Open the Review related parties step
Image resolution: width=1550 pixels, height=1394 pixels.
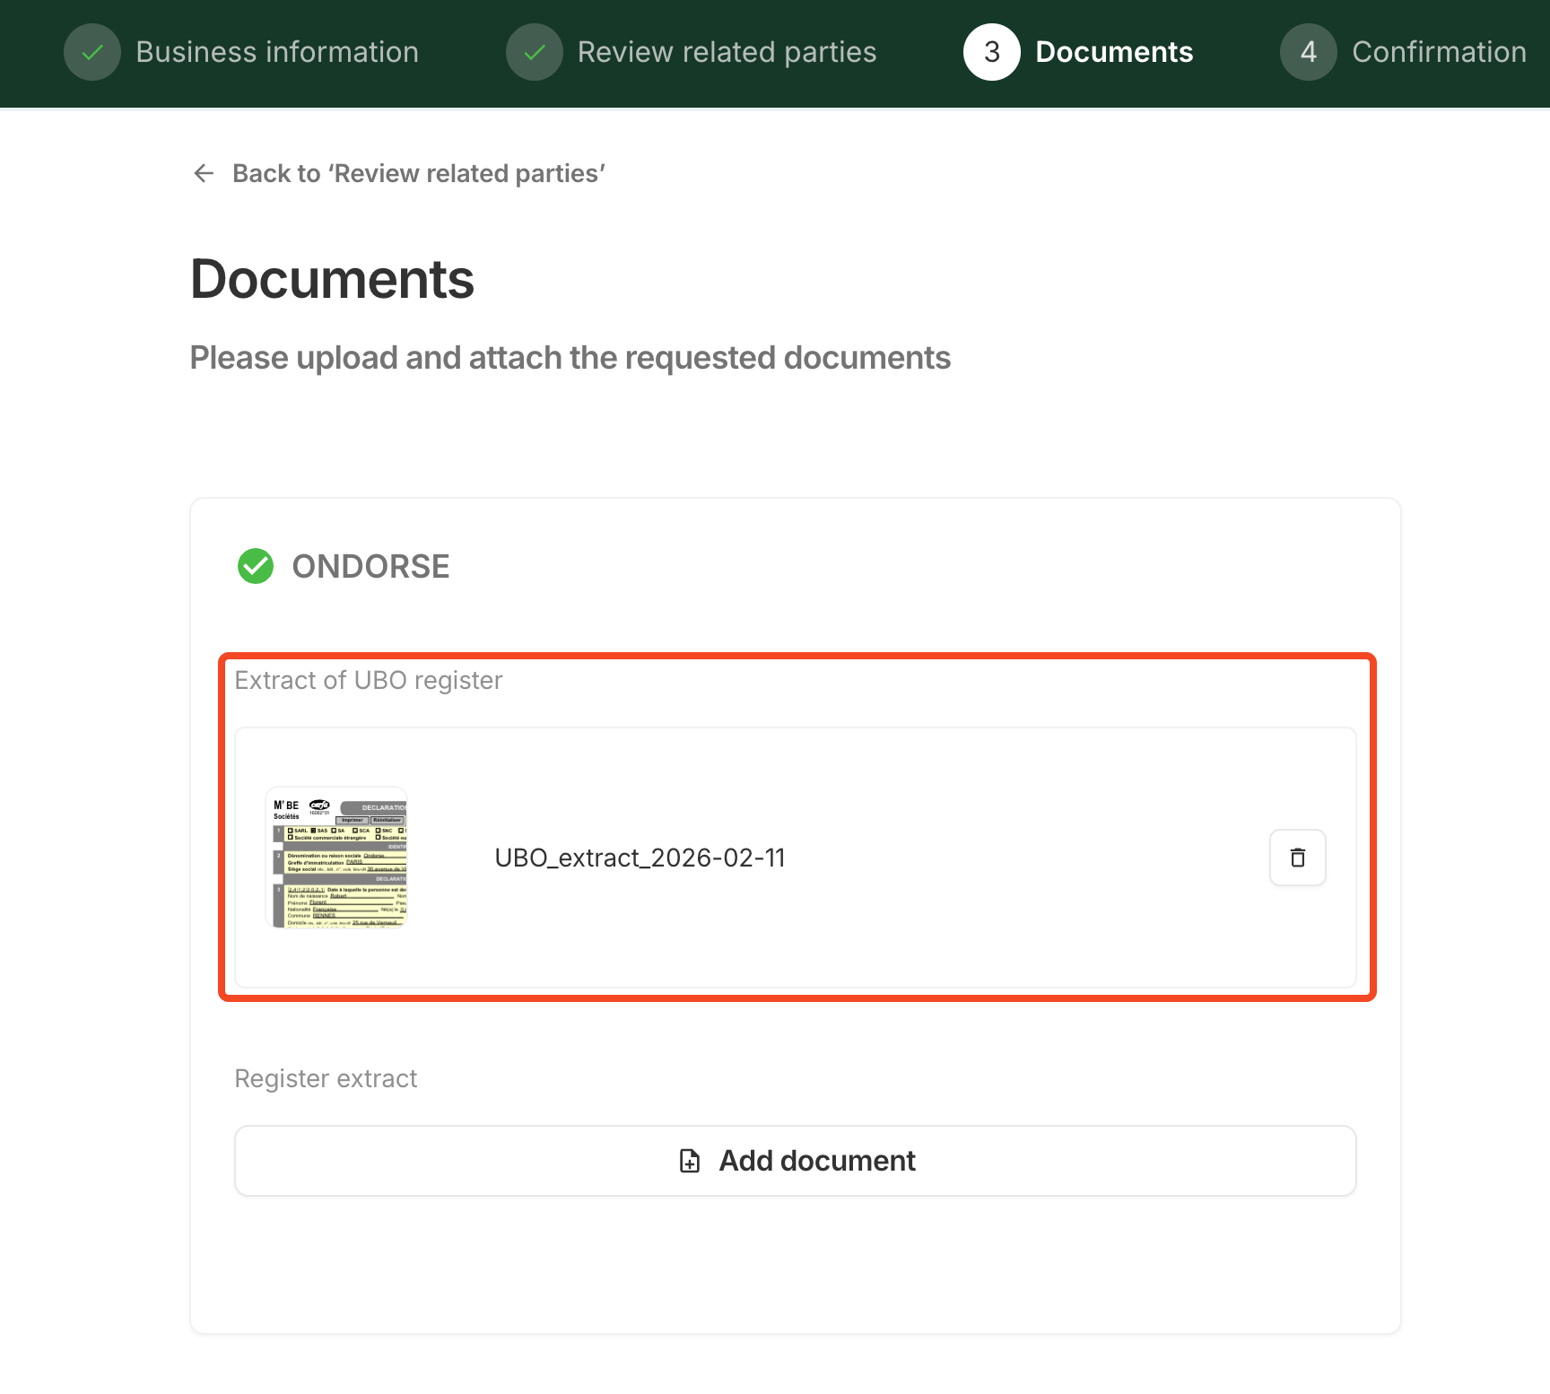pos(727,52)
